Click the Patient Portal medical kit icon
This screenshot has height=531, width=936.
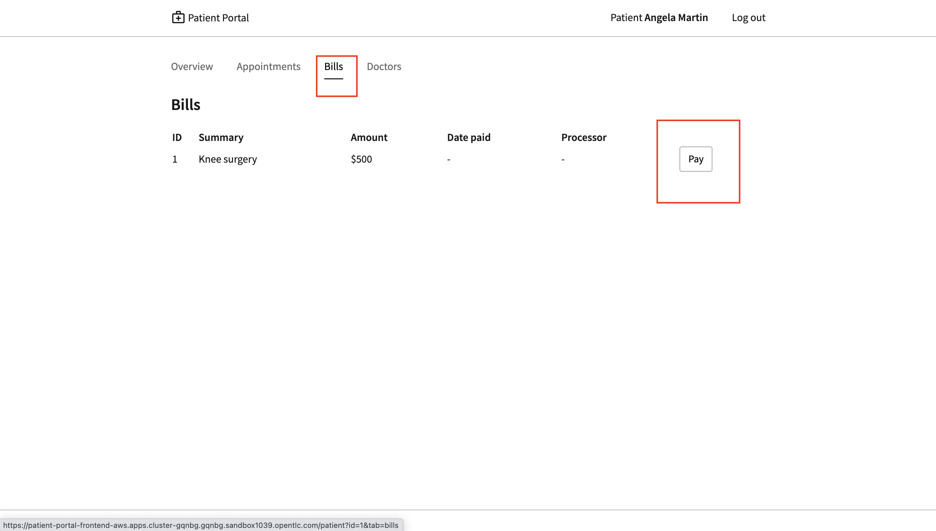tap(178, 18)
